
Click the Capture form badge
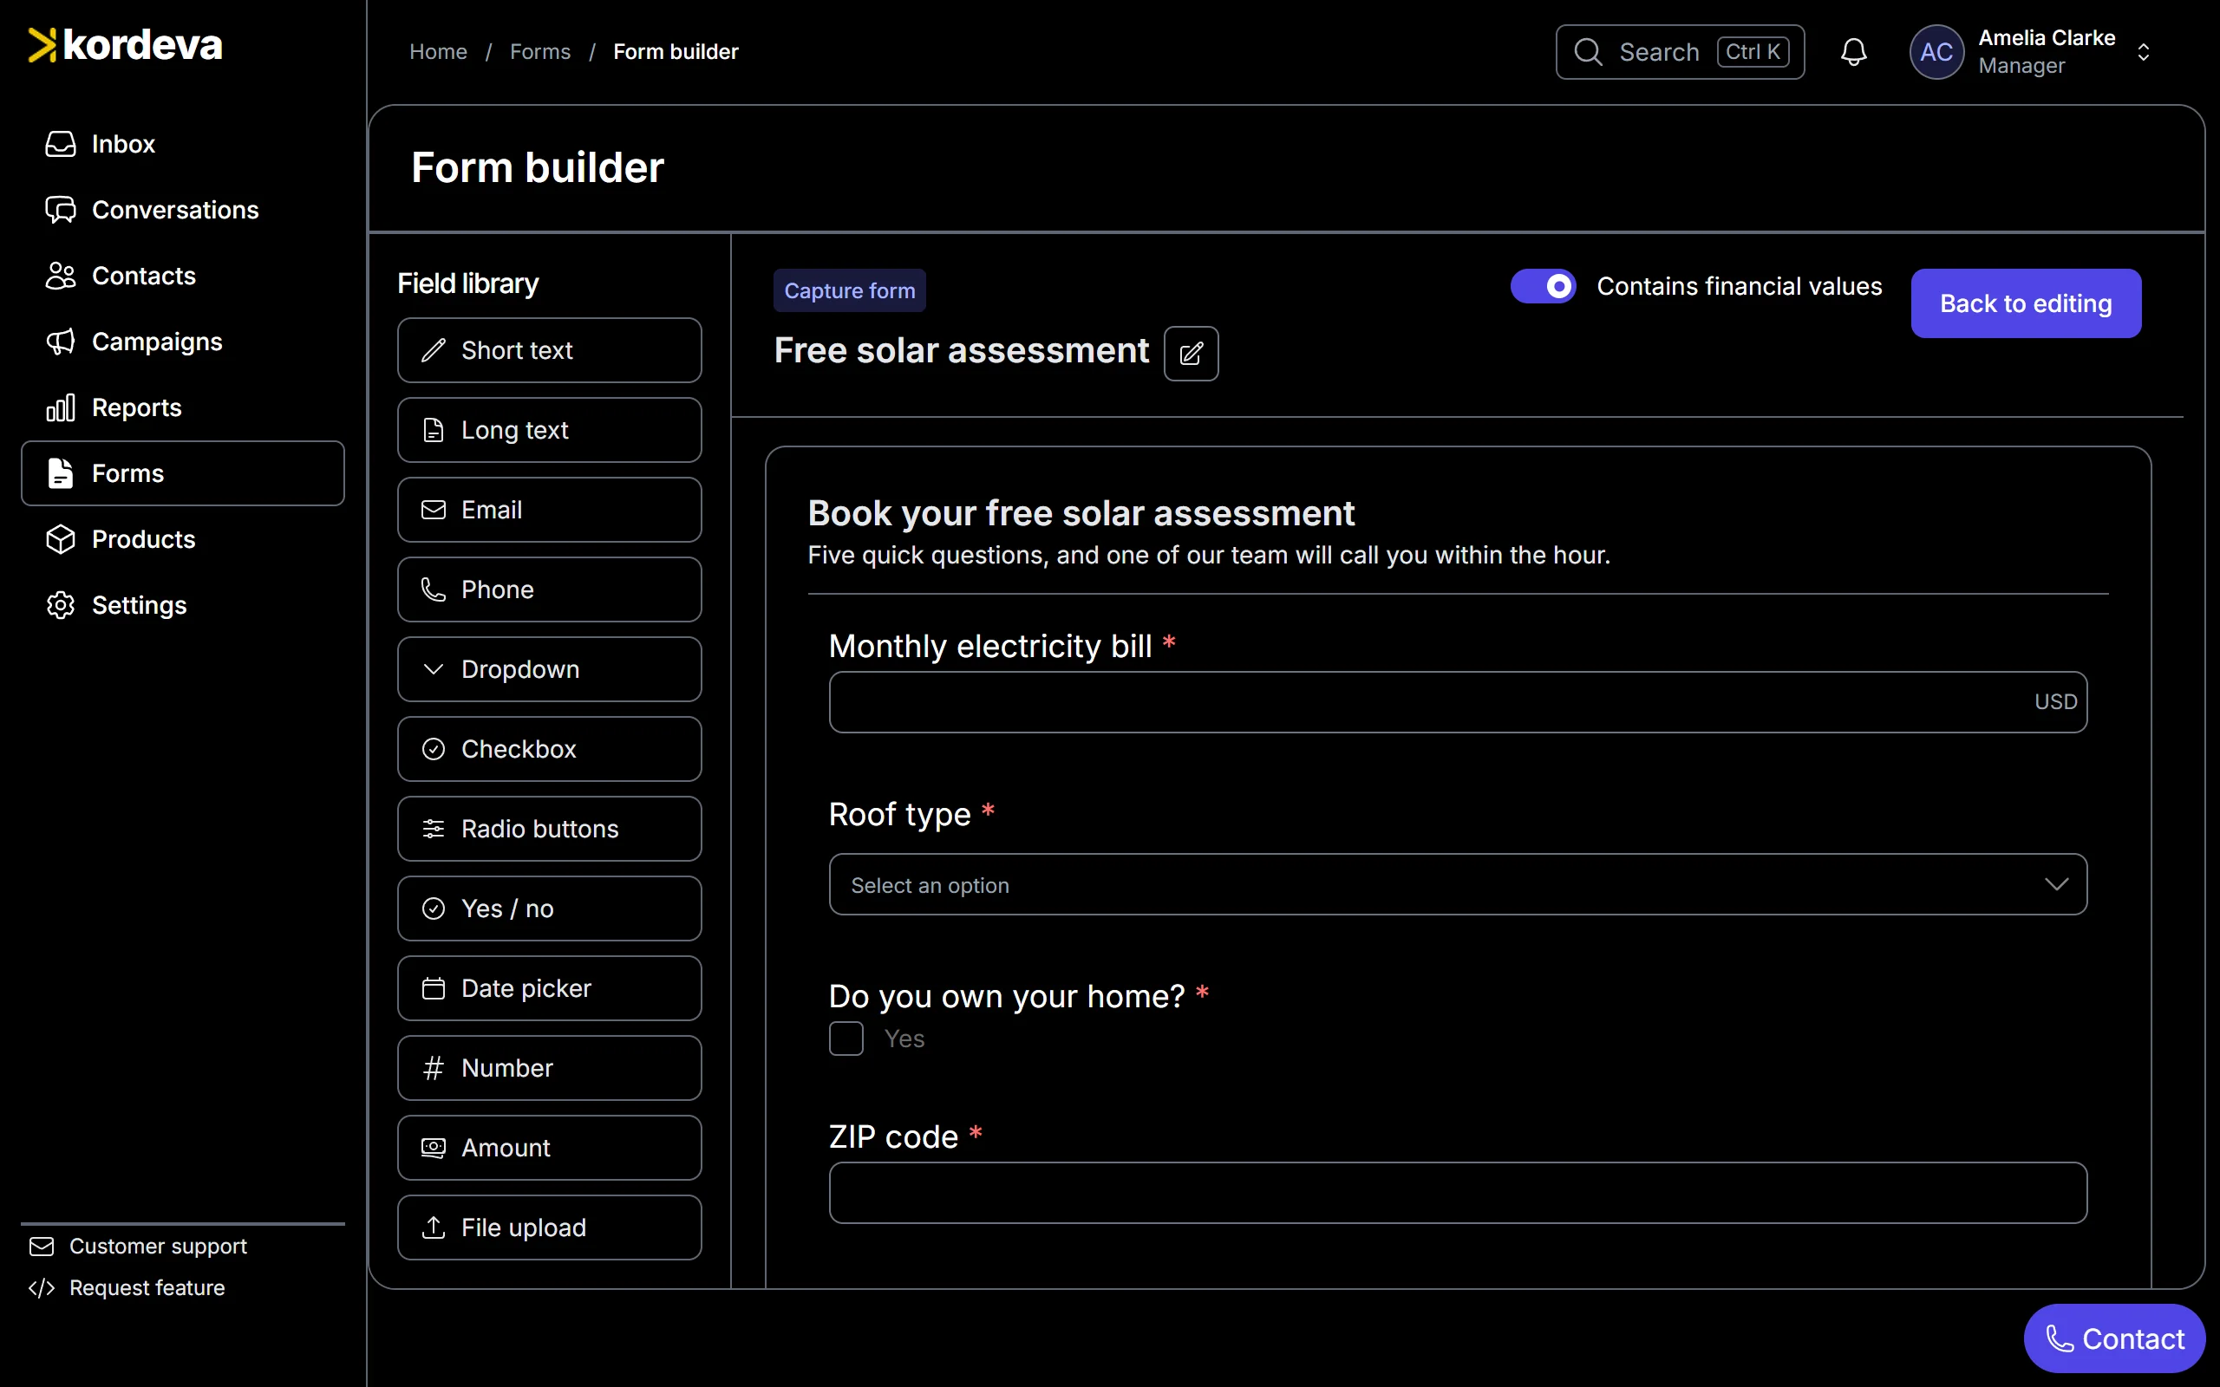point(850,290)
